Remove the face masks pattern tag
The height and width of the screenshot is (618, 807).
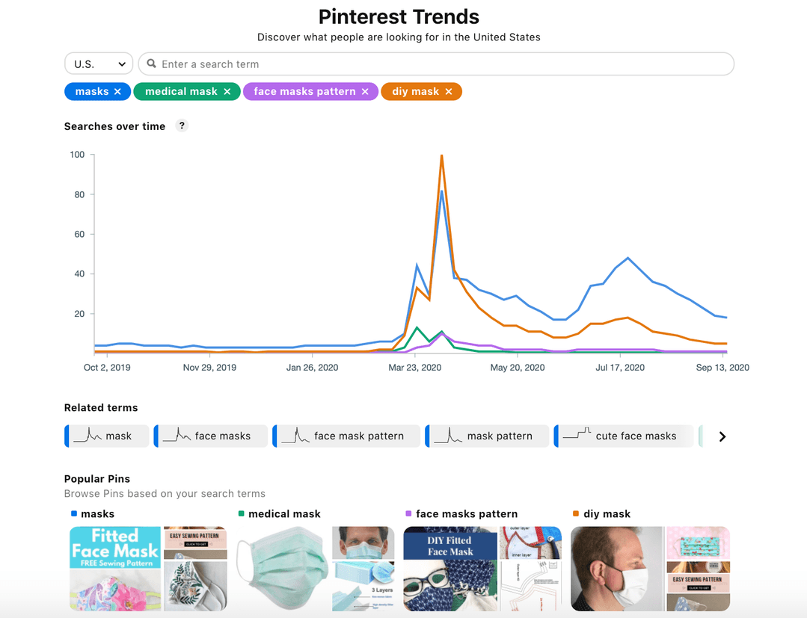pyautogui.click(x=365, y=91)
